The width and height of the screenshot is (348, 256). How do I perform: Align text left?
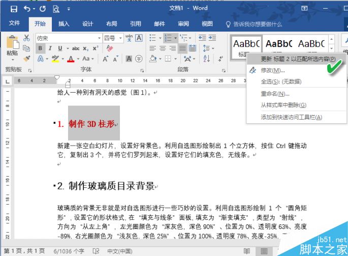click(x=152, y=48)
